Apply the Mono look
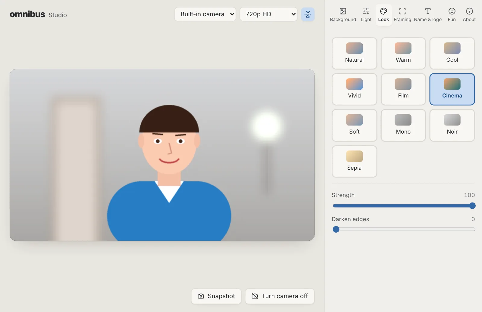This screenshot has height=312, width=482. coord(403,125)
